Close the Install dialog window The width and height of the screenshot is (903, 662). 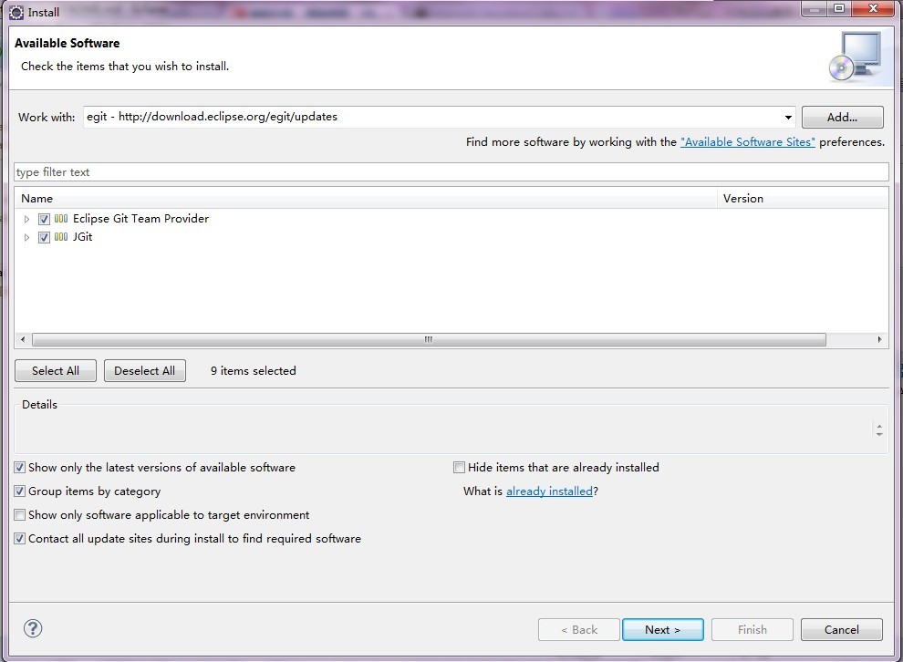pos(873,8)
